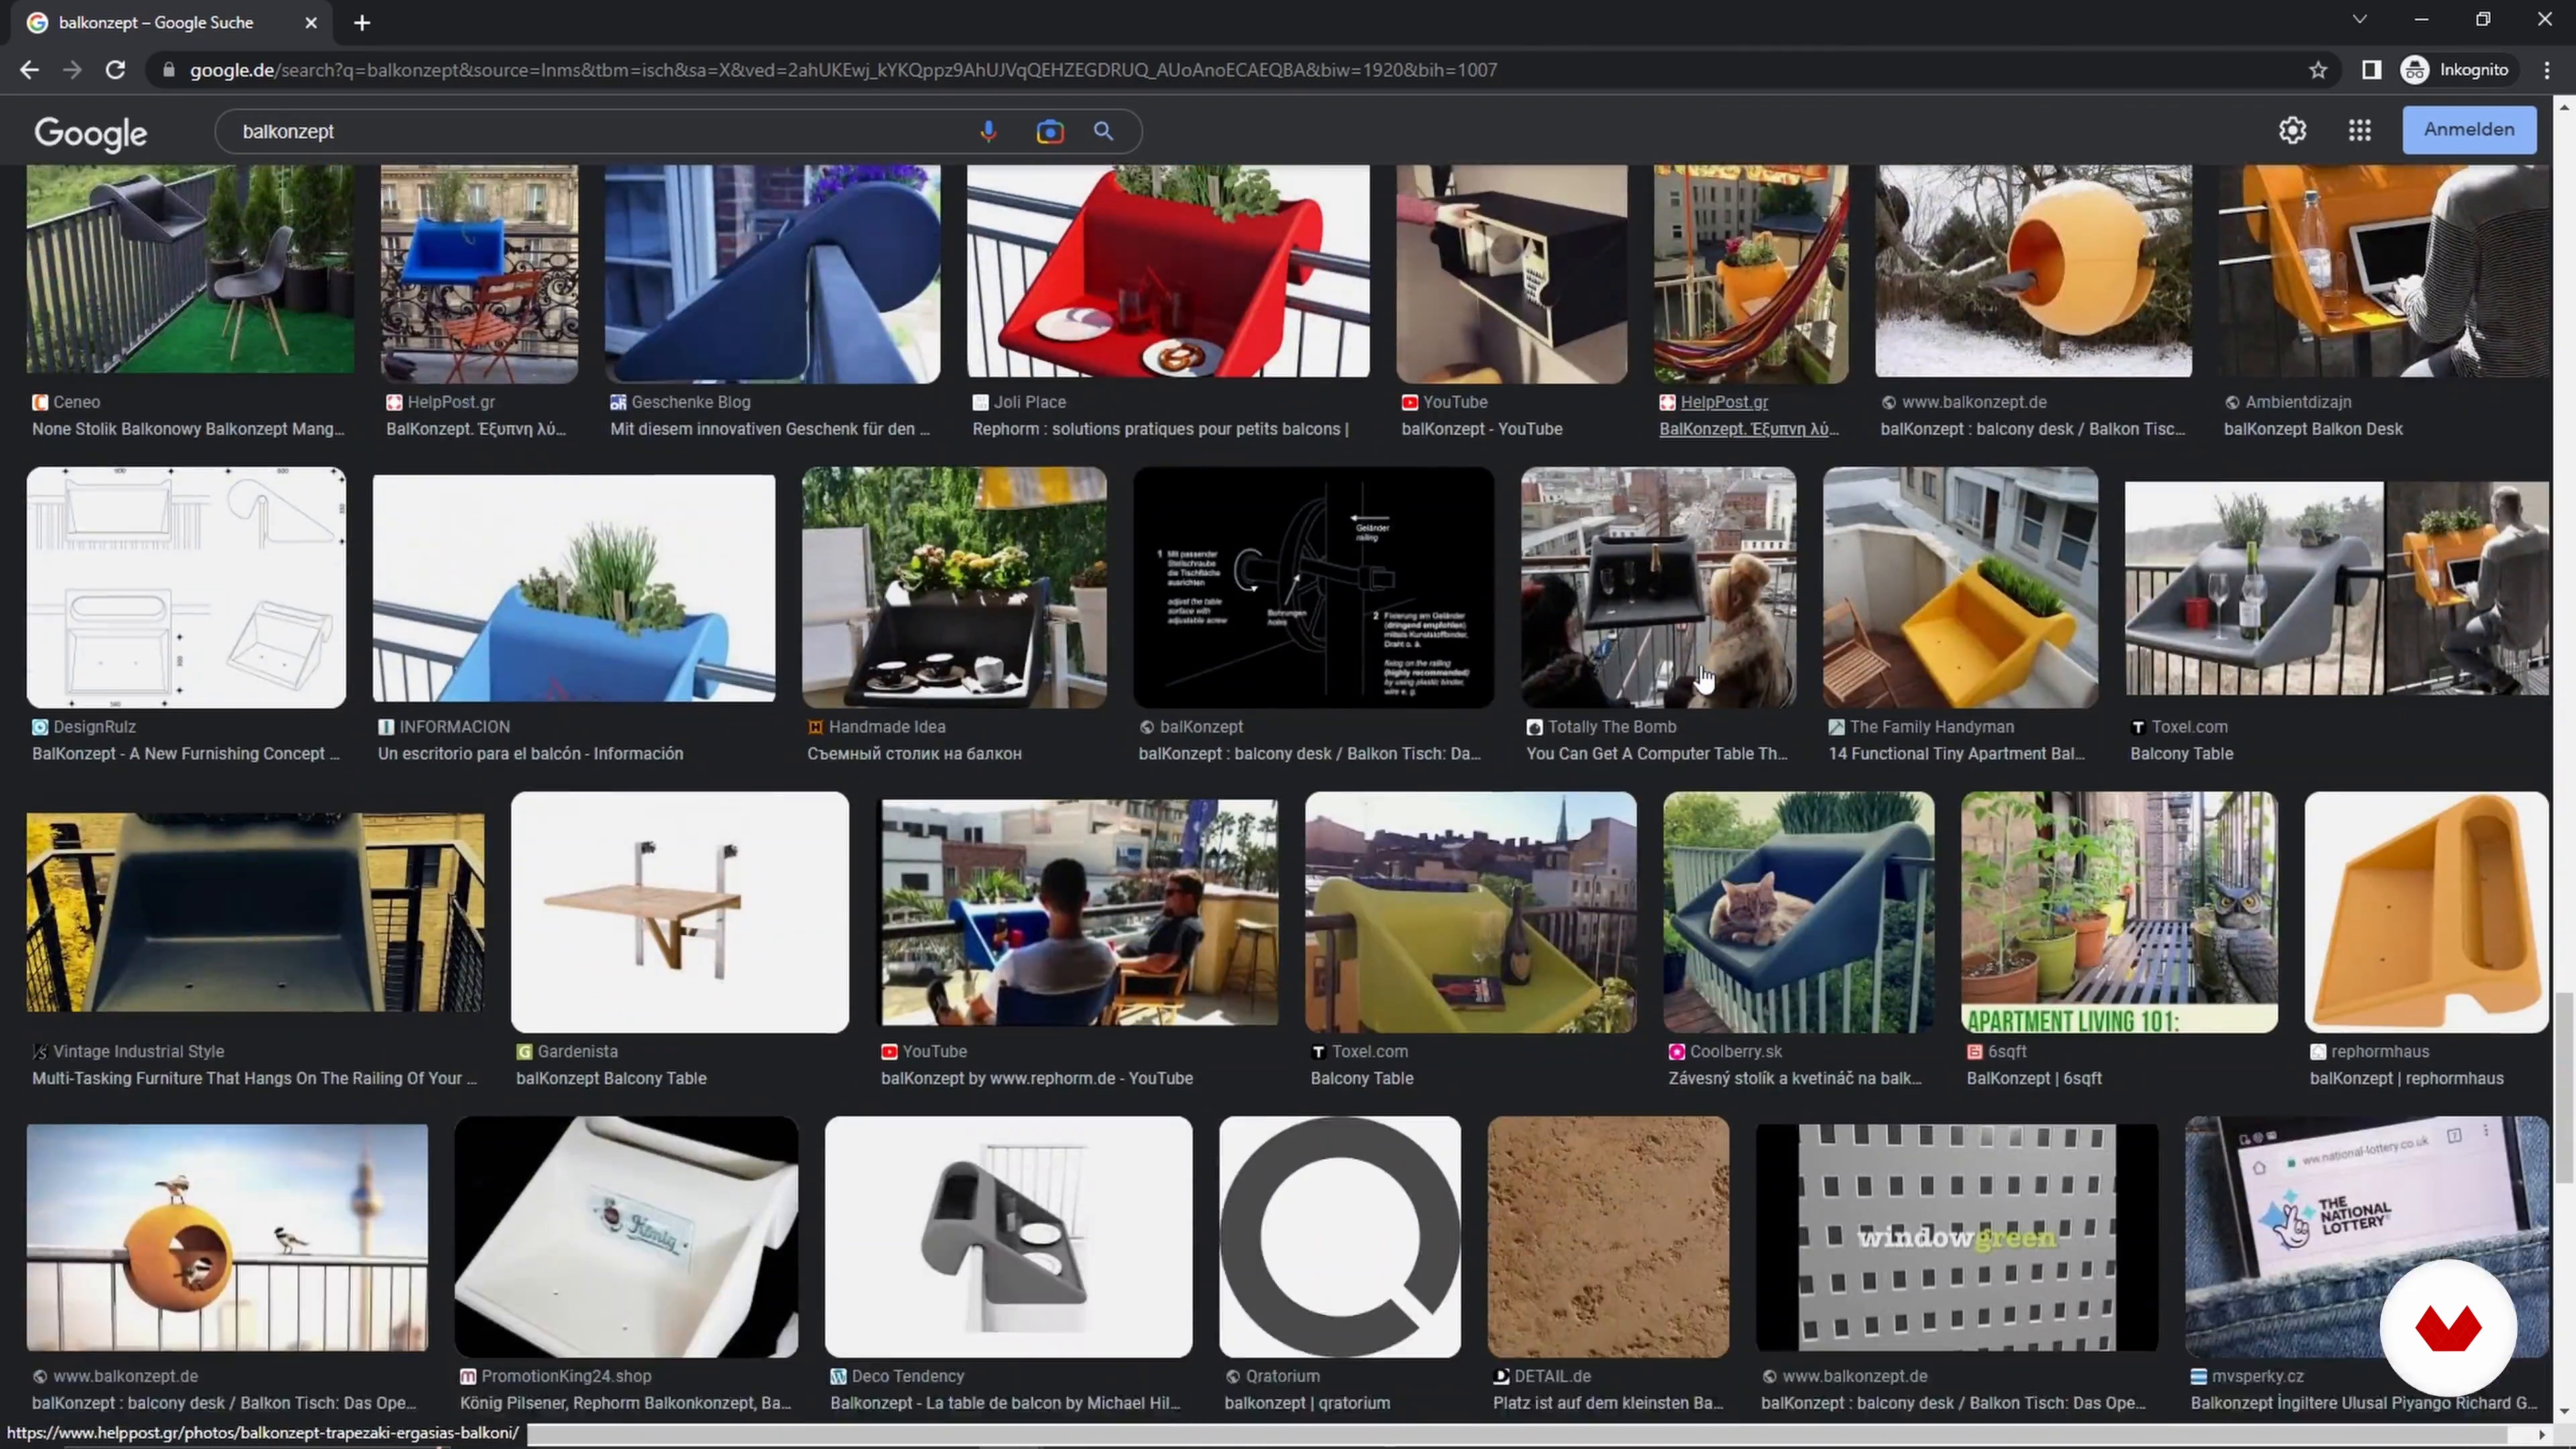This screenshot has height=1449, width=2576.
Task: Open the tab search chevron in title bar
Action: pos(2359,19)
